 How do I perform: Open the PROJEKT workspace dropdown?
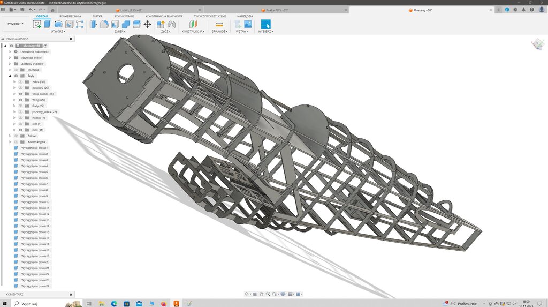click(15, 24)
